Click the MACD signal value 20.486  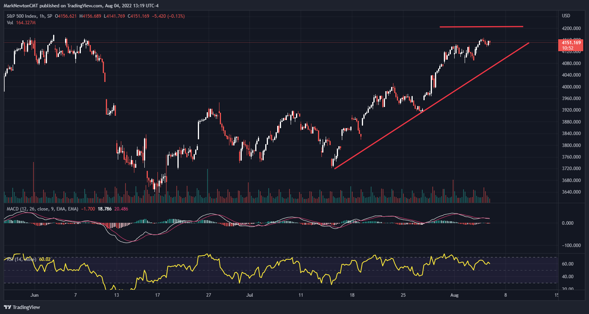click(121, 209)
